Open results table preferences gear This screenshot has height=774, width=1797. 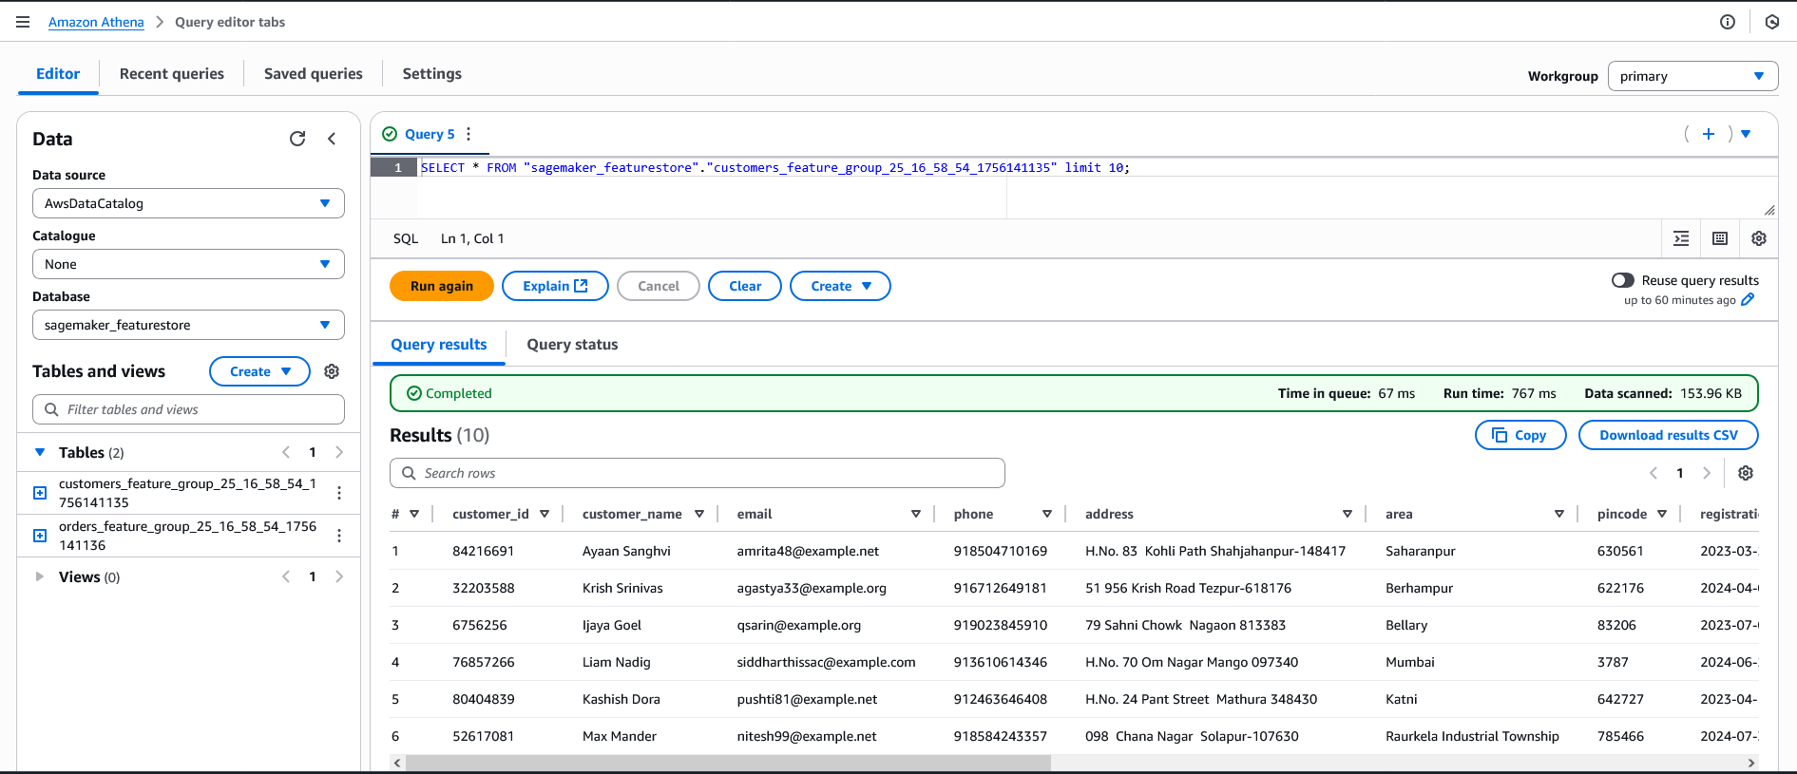point(1746,473)
